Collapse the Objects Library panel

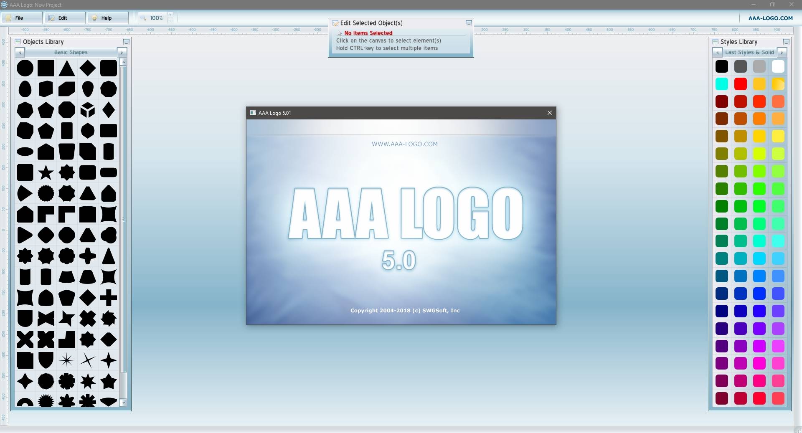pyautogui.click(x=126, y=42)
